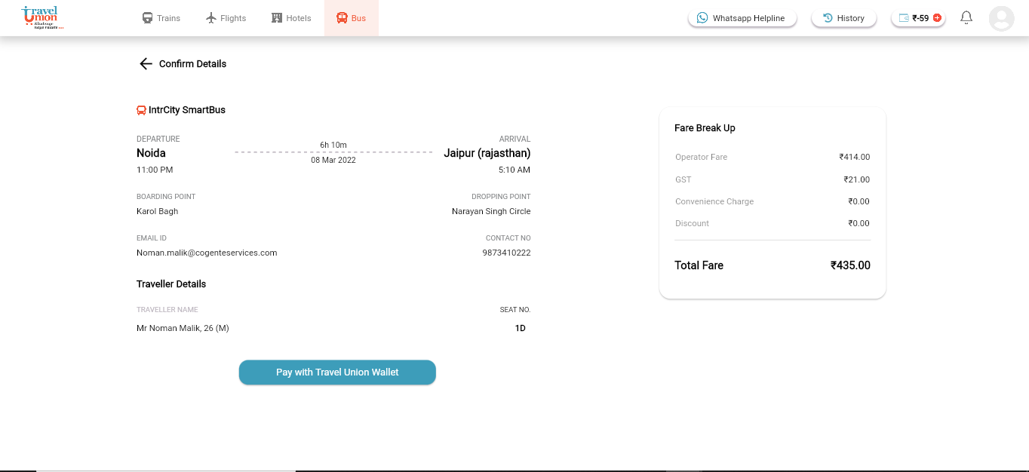Viewport: 1029px width, 472px height.
Task: Click the Total Fare amount ₹435.00
Action: [850, 265]
